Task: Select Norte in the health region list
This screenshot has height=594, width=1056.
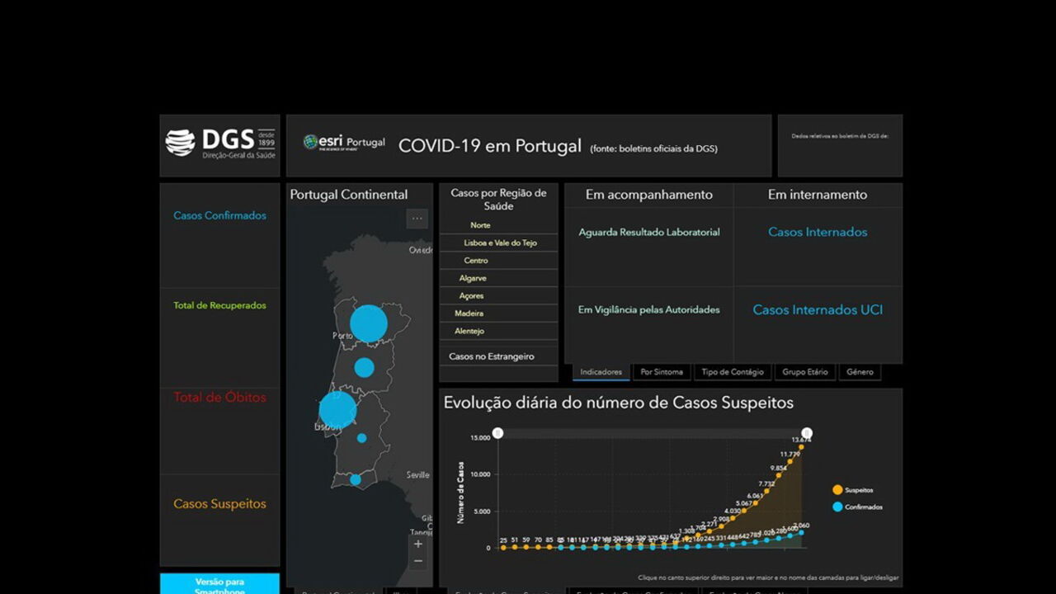Action: [x=480, y=225]
